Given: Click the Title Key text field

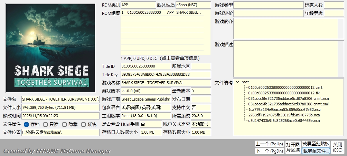Looking at the screenshot, I should (x=165, y=74).
